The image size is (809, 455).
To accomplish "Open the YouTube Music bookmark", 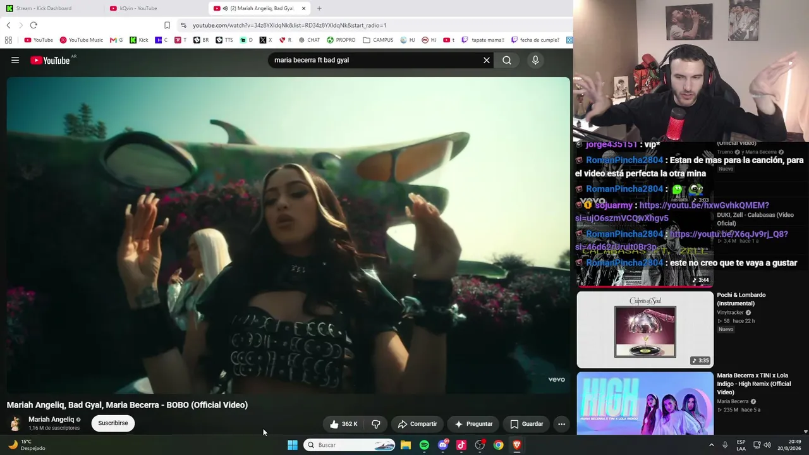I will 81,40.
